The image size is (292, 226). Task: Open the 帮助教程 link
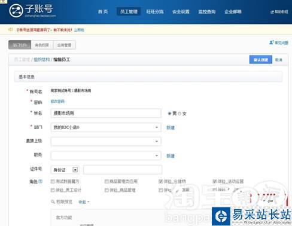click(x=281, y=12)
